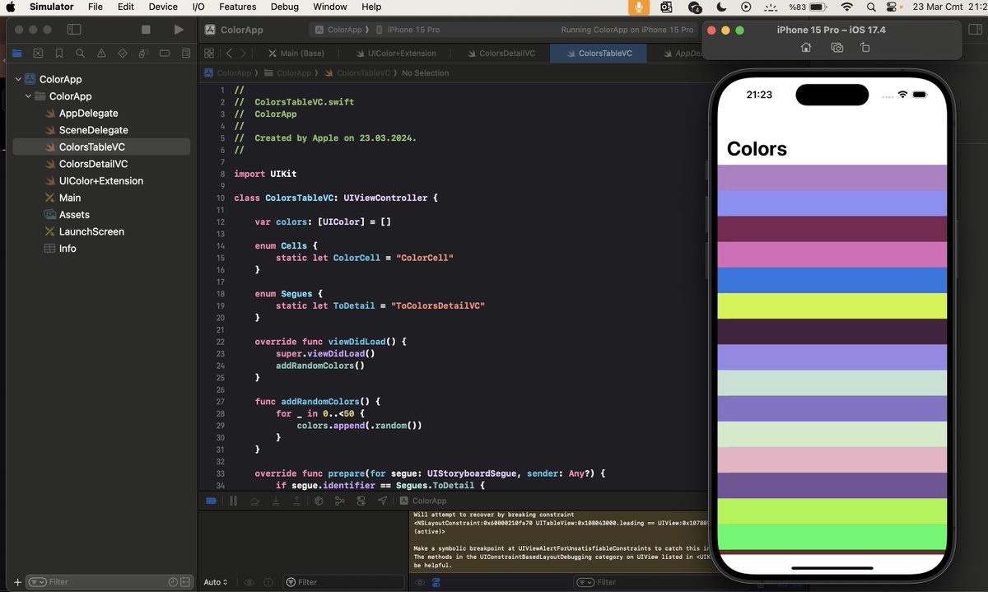Open the Breakpoint navigator

(x=165, y=52)
